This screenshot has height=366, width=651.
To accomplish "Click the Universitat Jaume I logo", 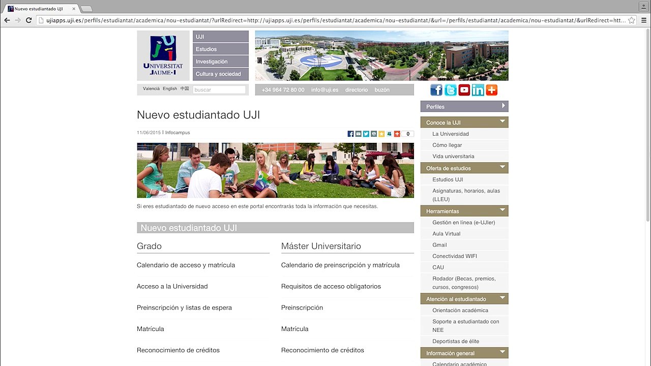I will 163,55.
